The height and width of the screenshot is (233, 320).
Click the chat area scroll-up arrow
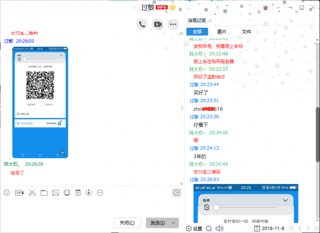pos(181,34)
